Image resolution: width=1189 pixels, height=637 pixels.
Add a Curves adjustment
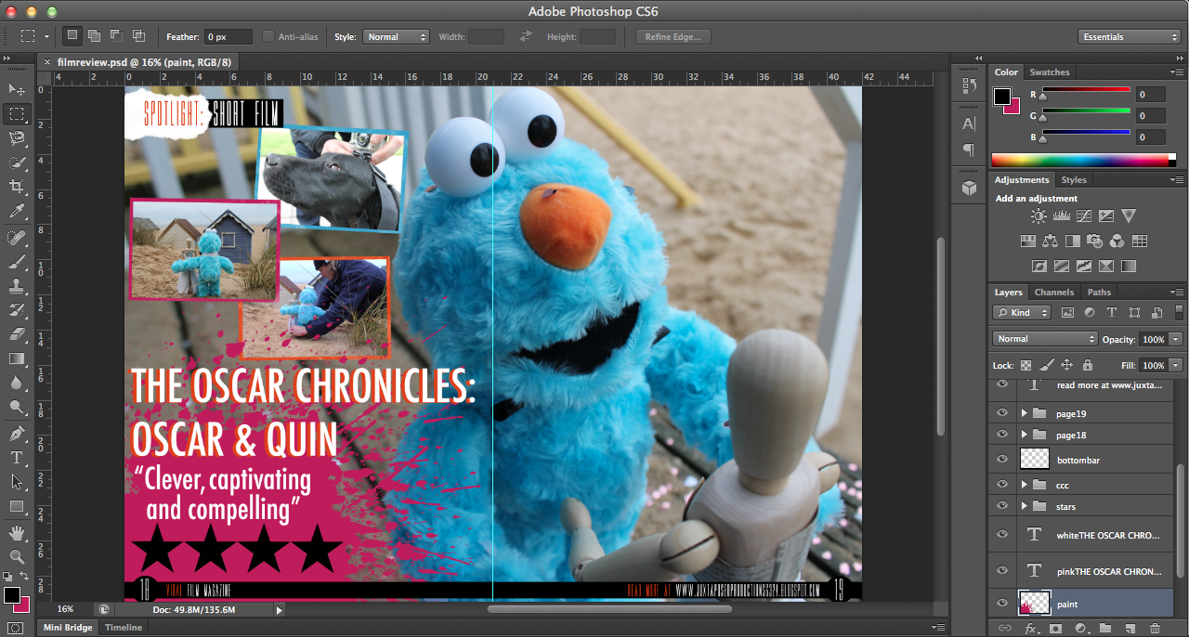coord(1083,215)
